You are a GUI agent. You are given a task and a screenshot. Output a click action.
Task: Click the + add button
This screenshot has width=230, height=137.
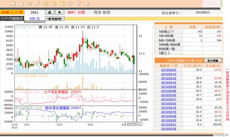pyautogui.click(x=59, y=12)
